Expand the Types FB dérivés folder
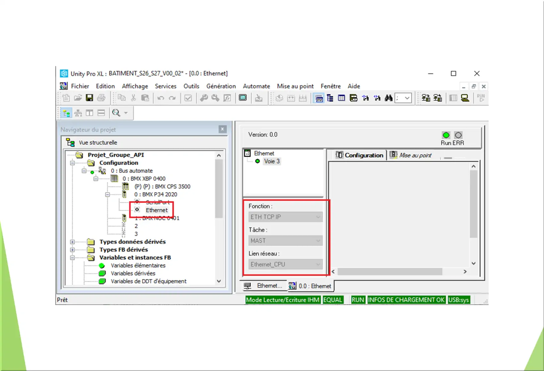Viewport: 544px width, 371px height. coord(72,250)
